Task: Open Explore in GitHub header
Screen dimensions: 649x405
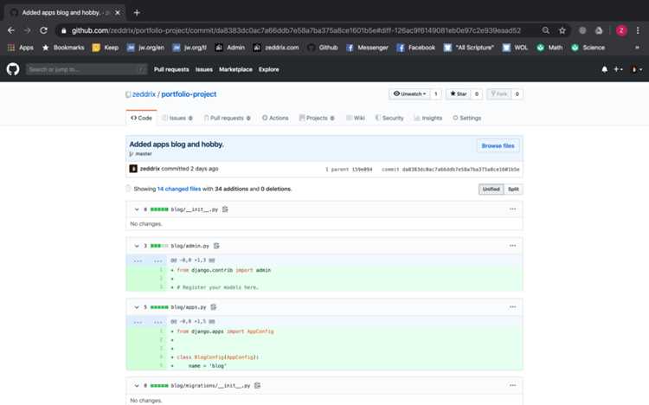Action: pos(268,69)
